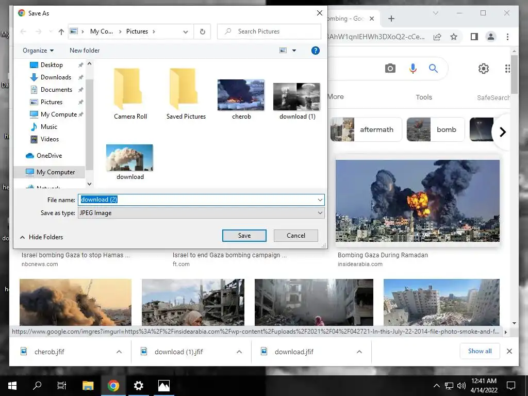The width and height of the screenshot is (528, 396).
Task: Click Cancel button in Save As
Action: [295, 236]
